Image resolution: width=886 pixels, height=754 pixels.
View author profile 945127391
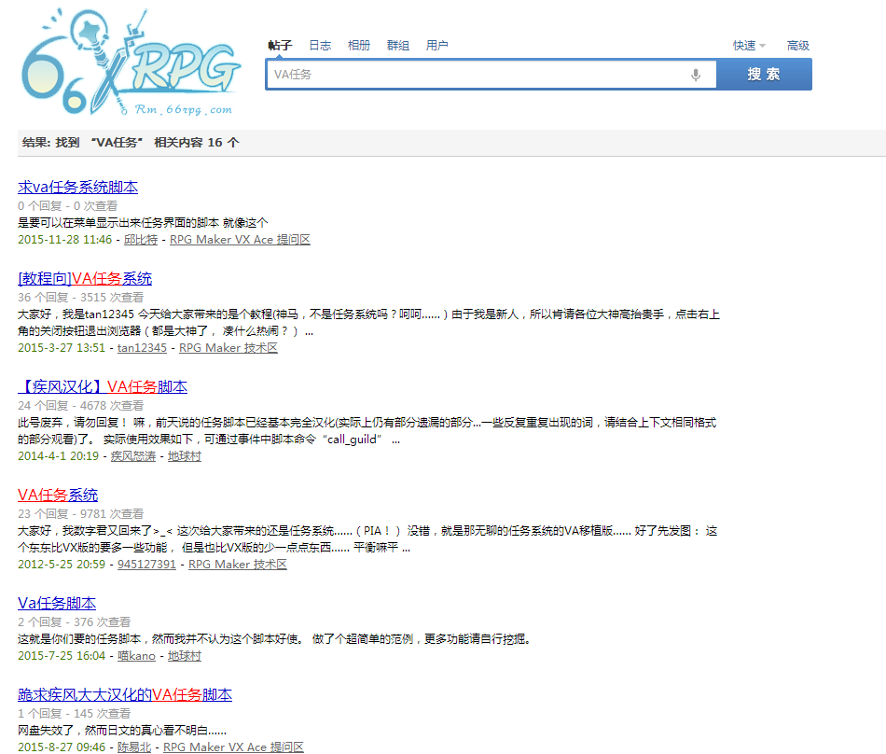147,565
